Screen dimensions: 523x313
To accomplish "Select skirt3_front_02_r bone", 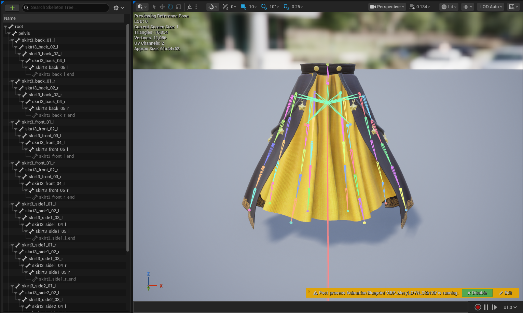I will pos(42,170).
